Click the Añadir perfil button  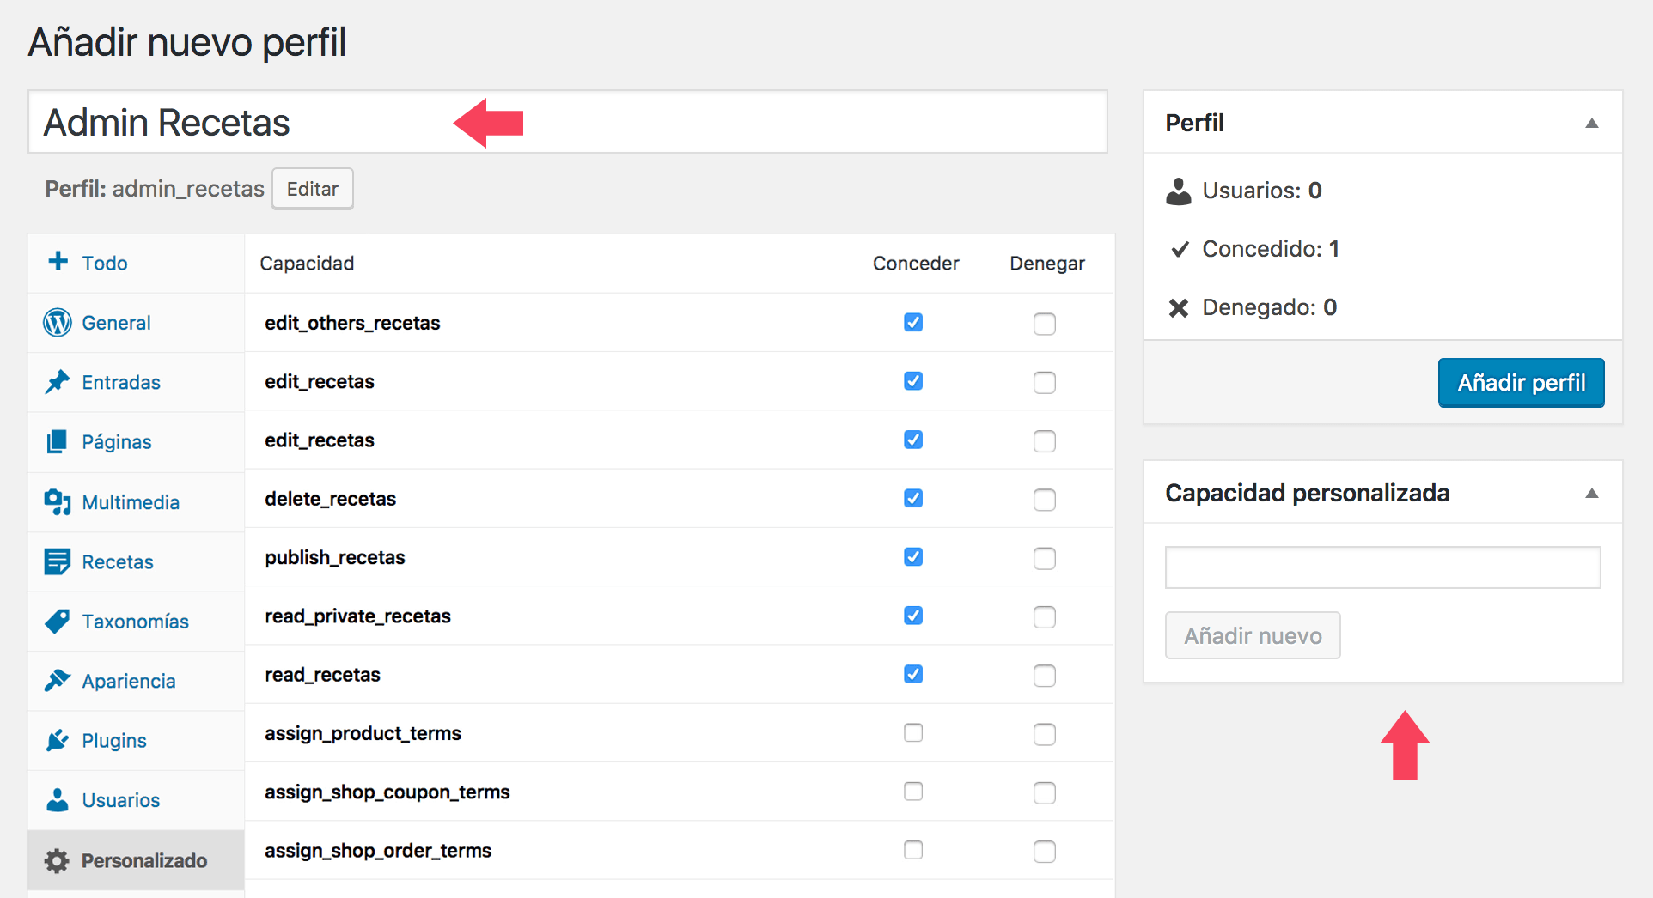pos(1521,383)
